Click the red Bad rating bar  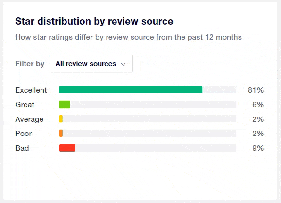pyautogui.click(x=67, y=148)
